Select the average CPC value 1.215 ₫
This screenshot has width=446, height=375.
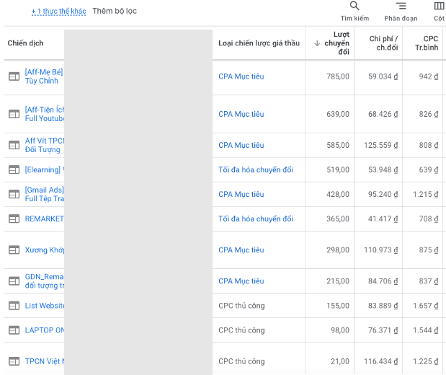[426, 194]
